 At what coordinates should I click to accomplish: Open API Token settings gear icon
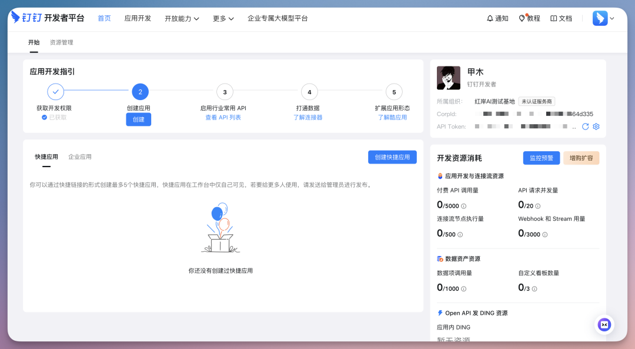[596, 127]
